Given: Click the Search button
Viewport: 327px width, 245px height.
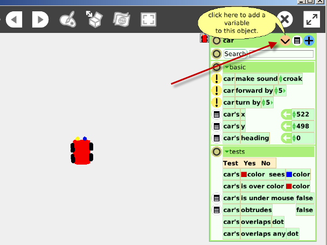Looking at the screenshot, I should (x=235, y=54).
